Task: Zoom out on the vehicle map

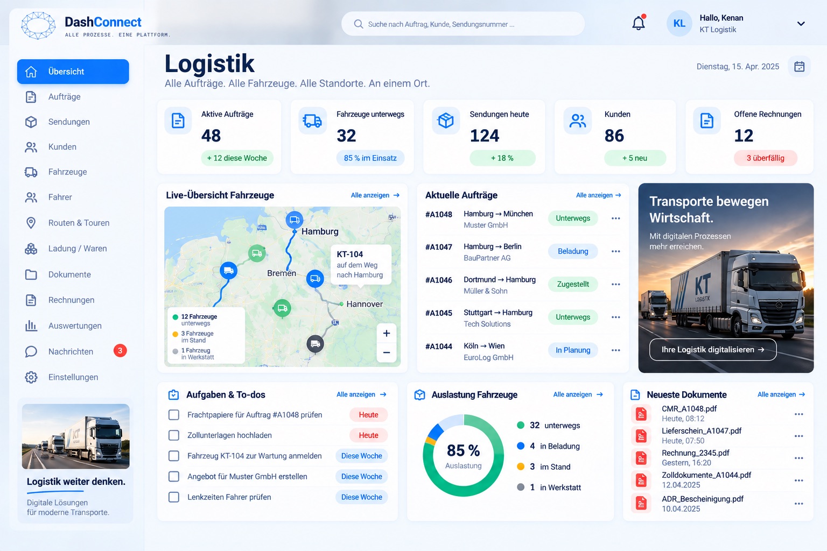Action: [x=387, y=353]
